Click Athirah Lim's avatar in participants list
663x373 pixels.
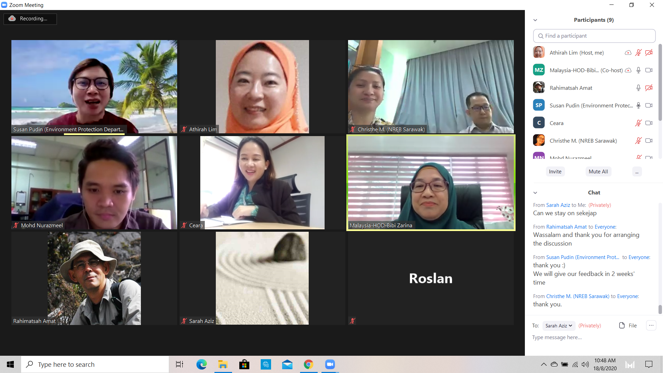539,52
